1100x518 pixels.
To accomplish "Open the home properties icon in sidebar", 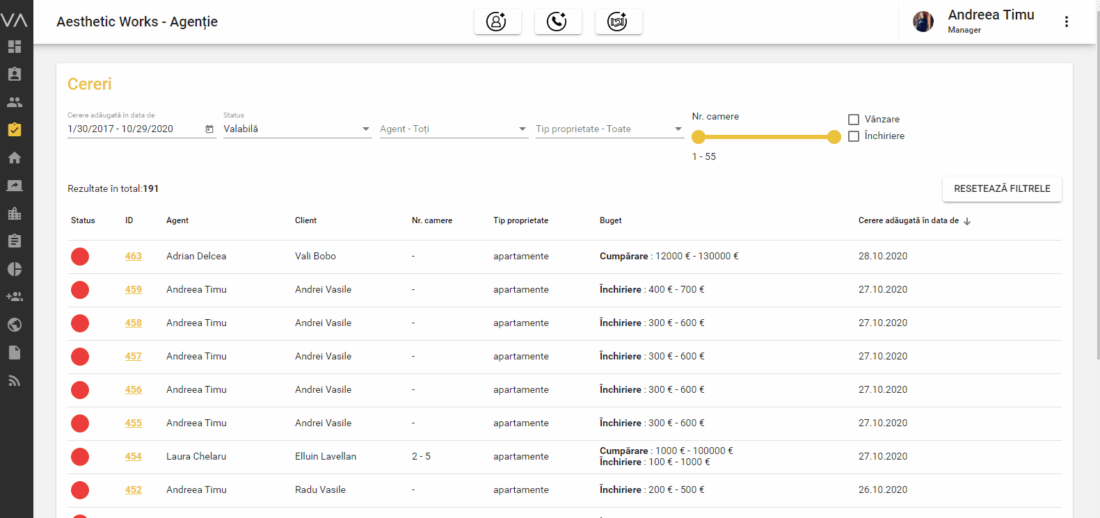I will pyautogui.click(x=15, y=158).
